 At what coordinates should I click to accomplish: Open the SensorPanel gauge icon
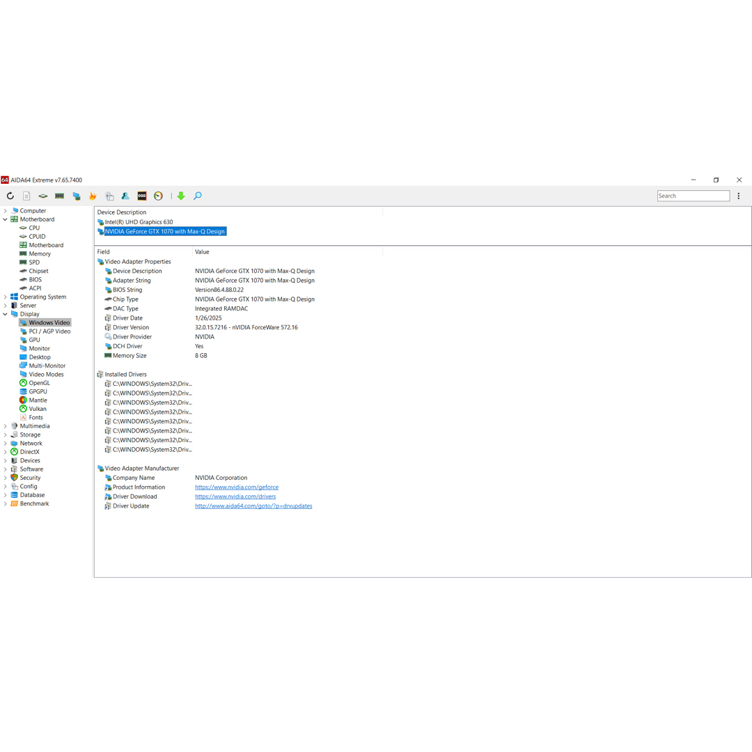coord(158,196)
